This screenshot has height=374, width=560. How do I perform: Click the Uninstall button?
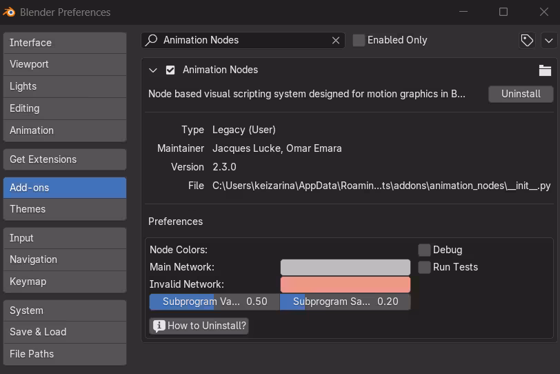coord(521,94)
